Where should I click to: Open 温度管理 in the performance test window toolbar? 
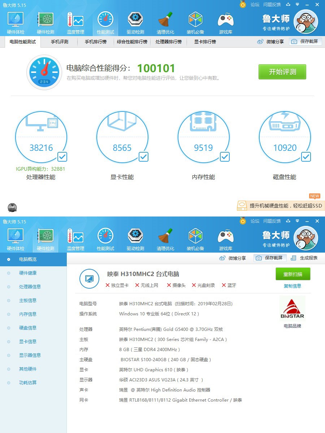75,23
